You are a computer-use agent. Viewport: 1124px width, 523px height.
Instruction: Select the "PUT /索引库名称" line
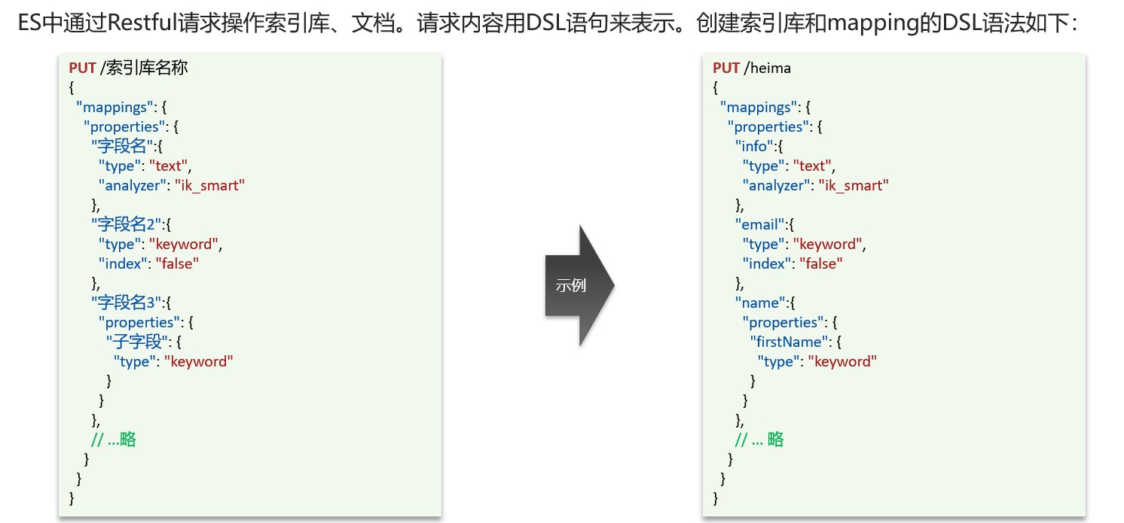click(x=128, y=68)
